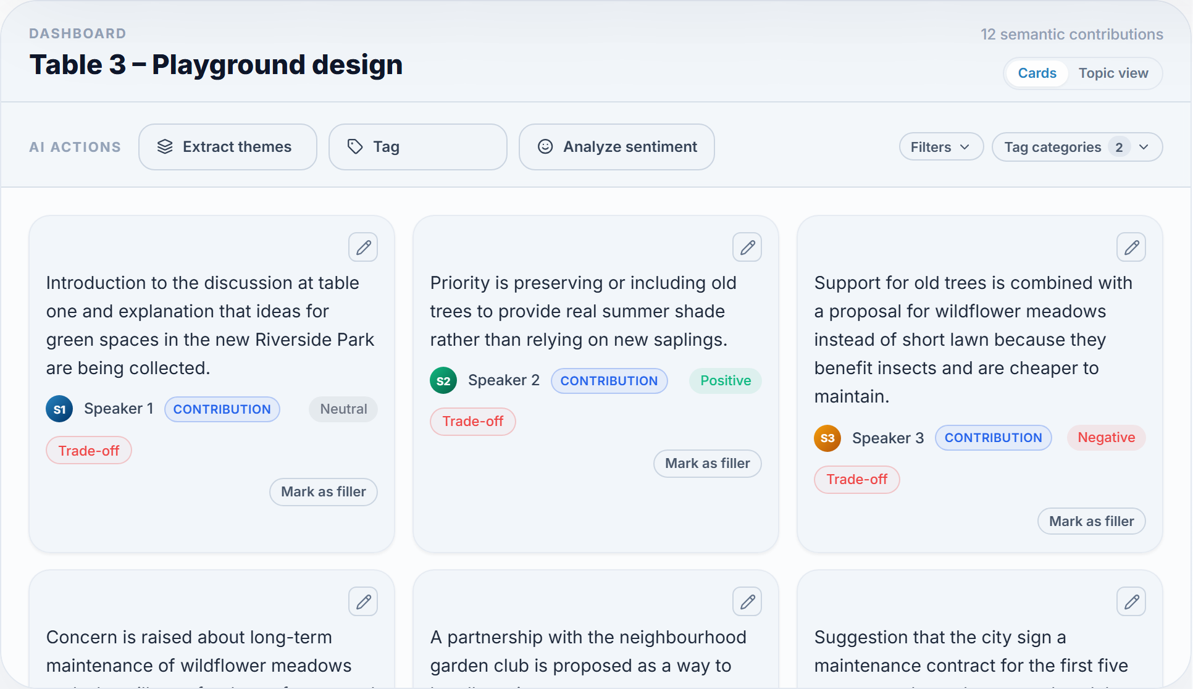Screen dimensions: 1193x689
Task: Edit the 'Concern is raised' card with its pencil icon
Action: [x=363, y=601]
